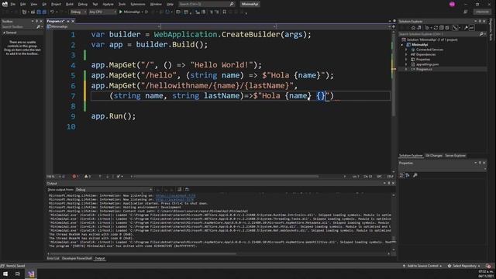The height and width of the screenshot is (279, 496).
Task: Click Solution Explorer preview selected items icon
Action: pos(472,28)
